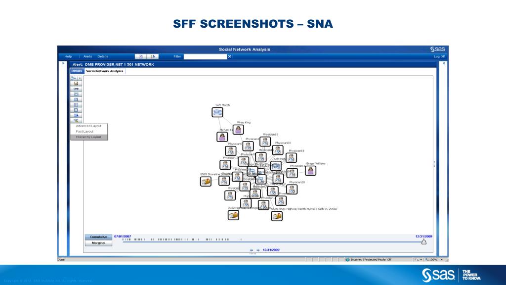Click the 07/01/2007 start date label
Image resolution: width=506 pixels, height=285 pixels.
point(123,237)
